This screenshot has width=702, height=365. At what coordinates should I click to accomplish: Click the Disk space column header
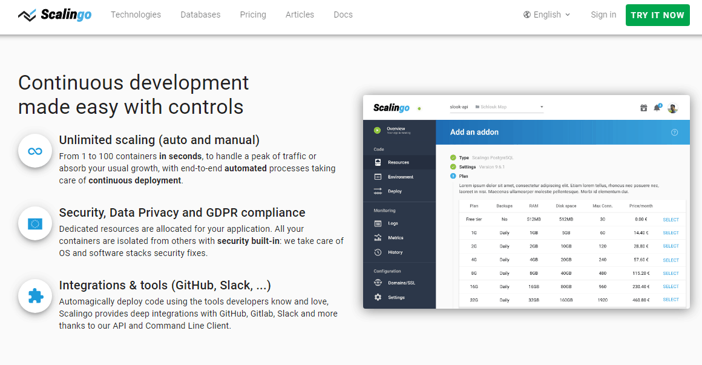point(566,206)
